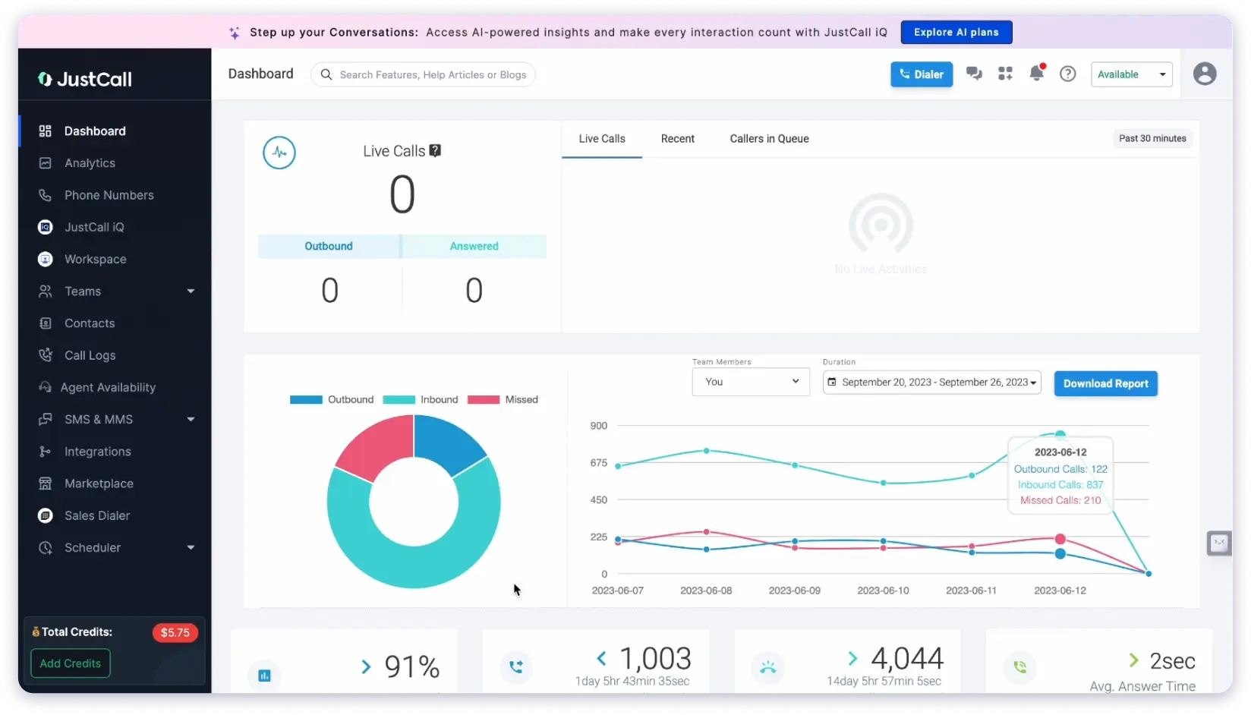Open the apps grid icon in the top bar

tap(1005, 74)
